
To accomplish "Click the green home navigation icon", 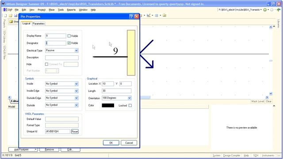I will [279, 10].
